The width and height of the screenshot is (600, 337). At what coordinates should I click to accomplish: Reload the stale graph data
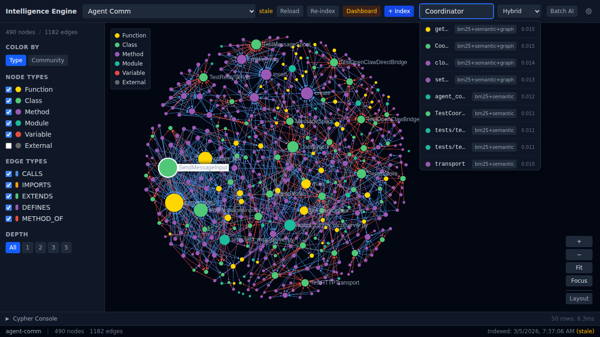pos(289,11)
